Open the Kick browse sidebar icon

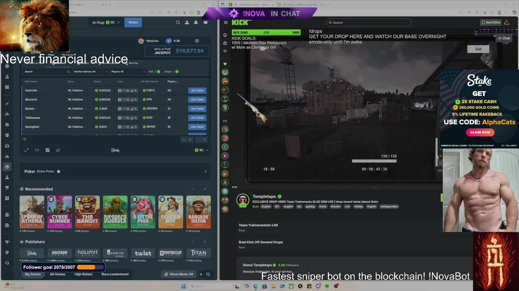coord(225,42)
